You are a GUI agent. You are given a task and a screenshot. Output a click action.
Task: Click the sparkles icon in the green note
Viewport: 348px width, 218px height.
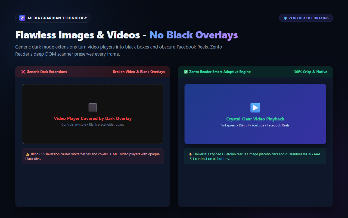coord(190,154)
